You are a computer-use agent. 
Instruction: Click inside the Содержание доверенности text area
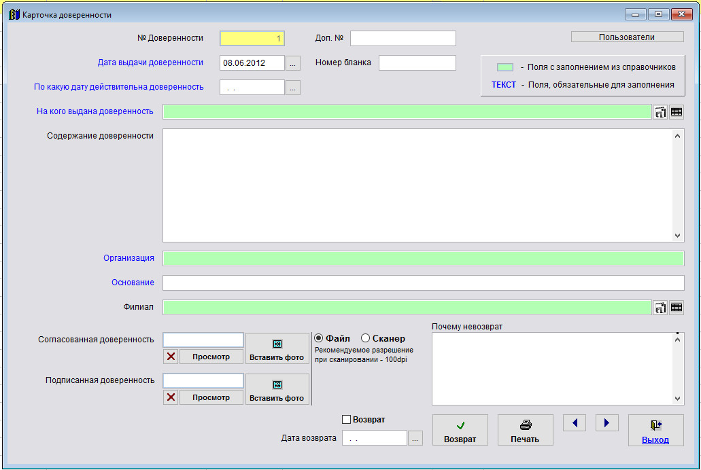[418, 185]
